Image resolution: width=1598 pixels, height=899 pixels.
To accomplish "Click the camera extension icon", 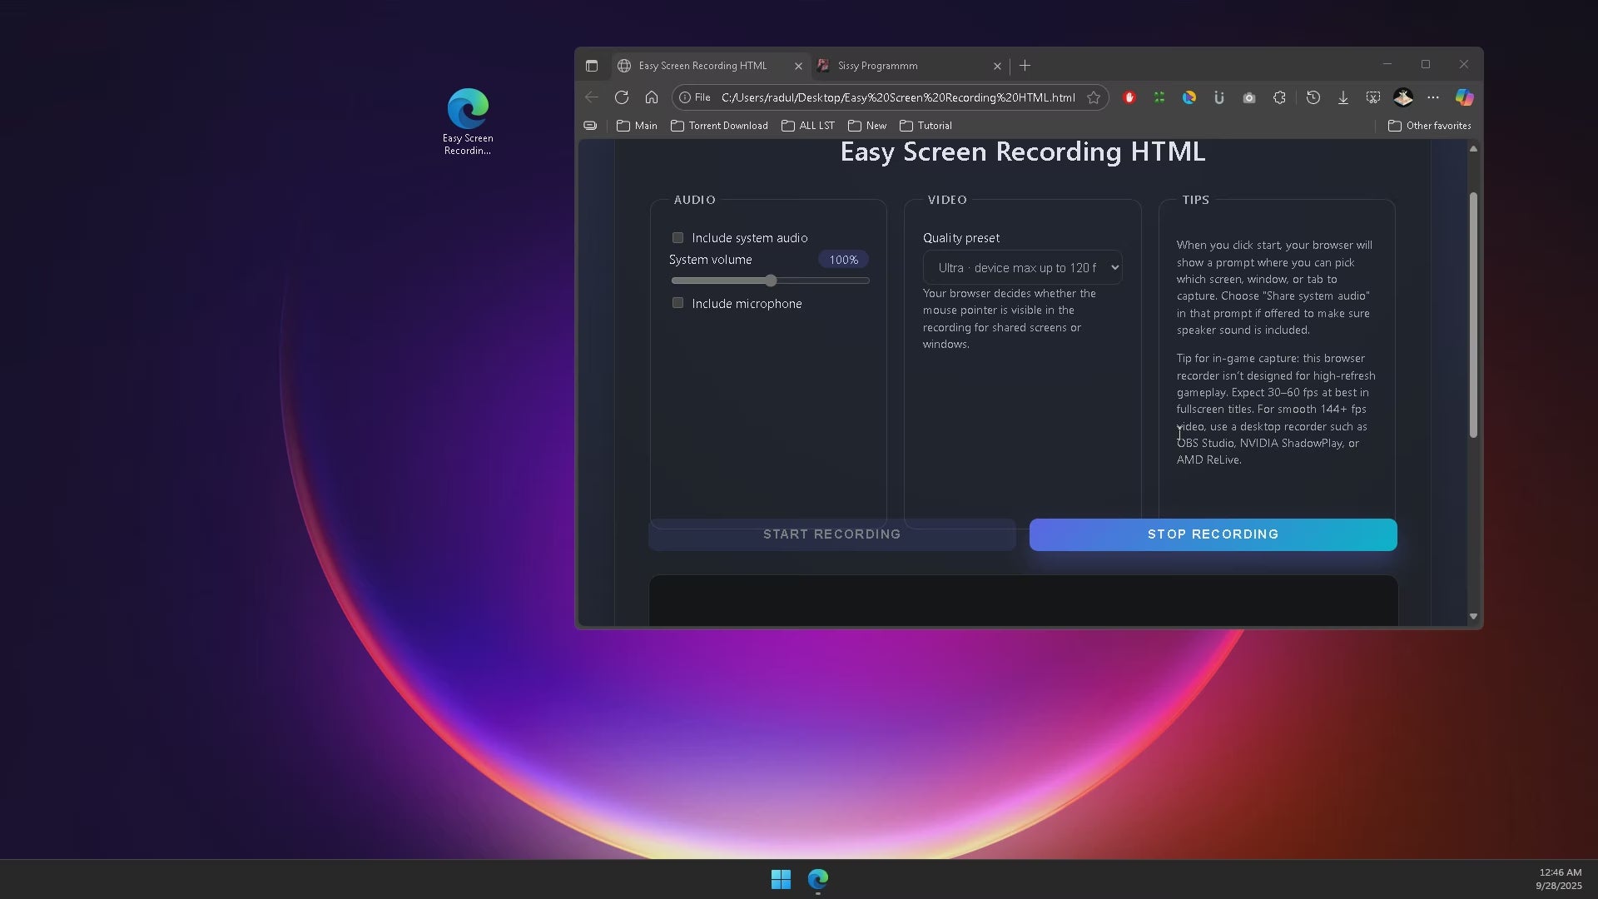I will tap(1248, 97).
